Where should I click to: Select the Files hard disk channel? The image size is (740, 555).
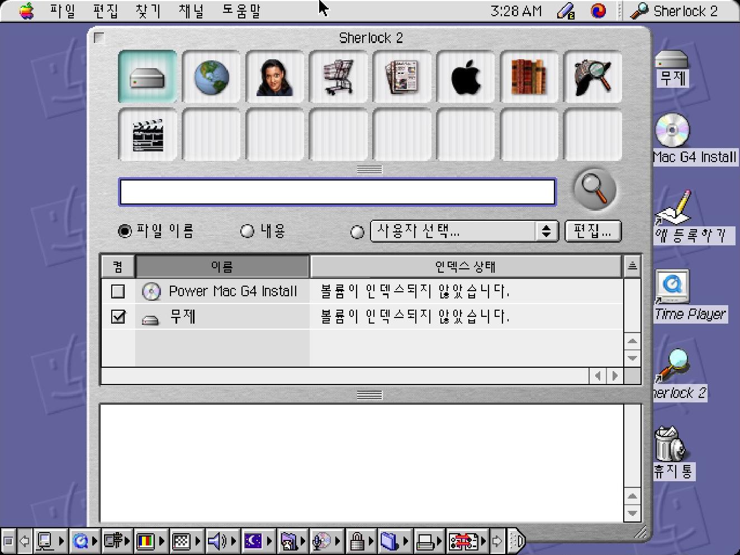(x=148, y=77)
